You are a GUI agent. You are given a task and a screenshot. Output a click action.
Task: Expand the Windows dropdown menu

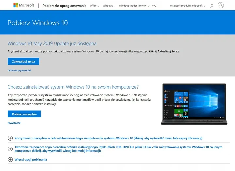[109, 6]
